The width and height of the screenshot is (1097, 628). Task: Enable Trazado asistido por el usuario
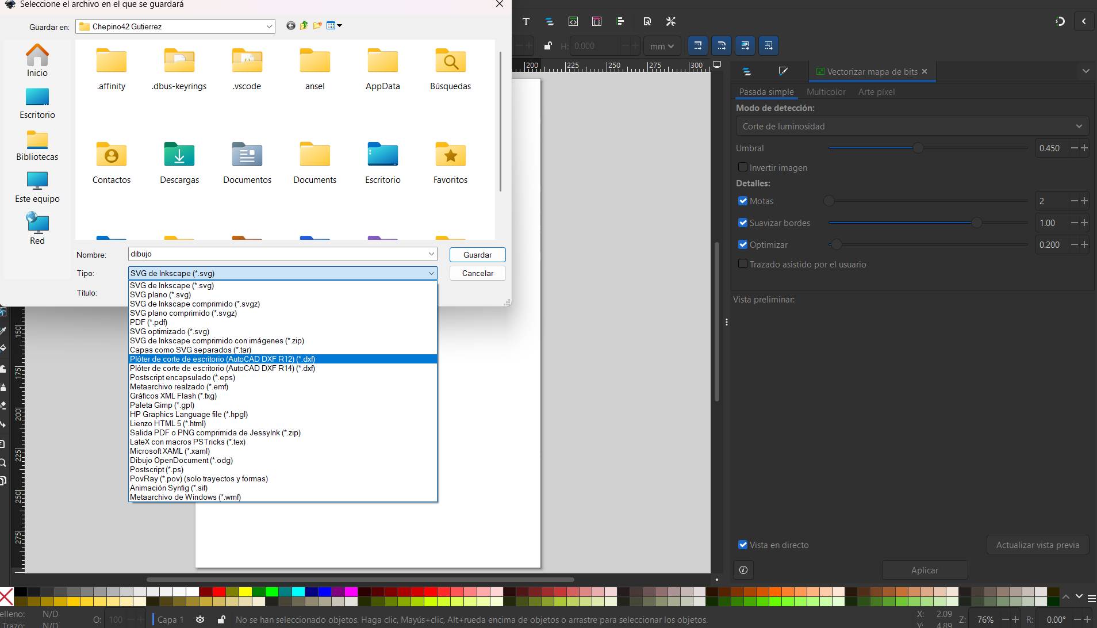point(742,263)
